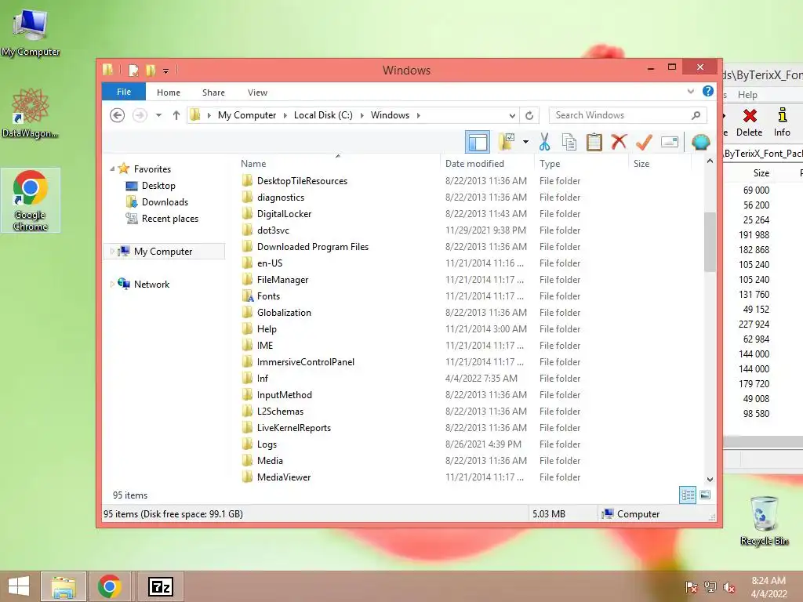Click File Explorer on the taskbar
The image size is (803, 602).
click(64, 586)
